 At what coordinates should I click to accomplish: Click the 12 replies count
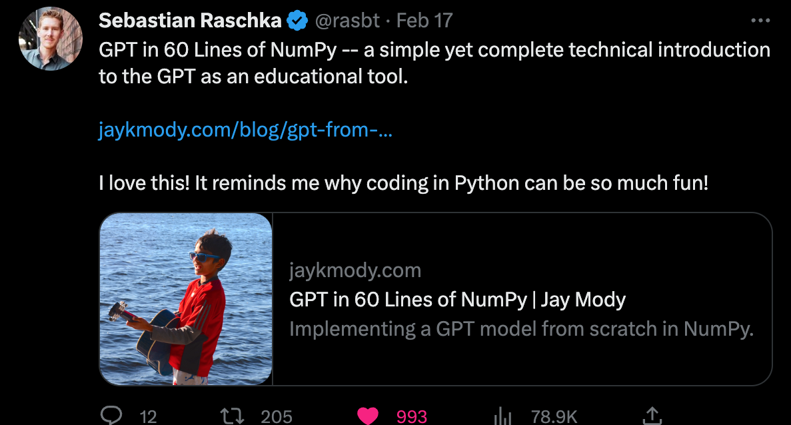coord(149,416)
